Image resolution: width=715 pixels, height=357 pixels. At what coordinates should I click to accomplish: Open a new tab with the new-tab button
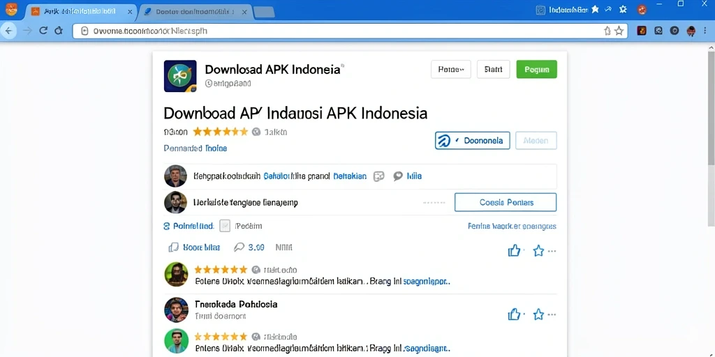[264, 12]
